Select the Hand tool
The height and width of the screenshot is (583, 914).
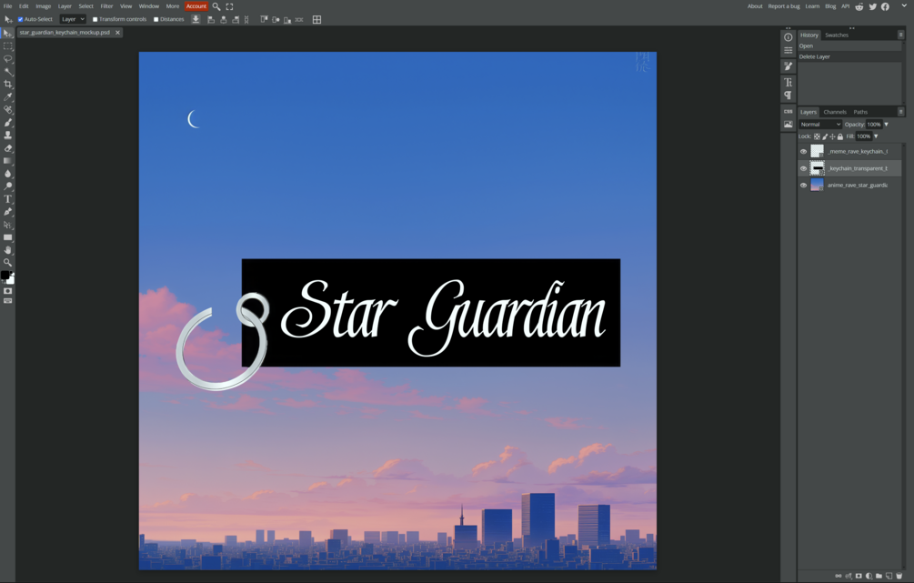point(7,250)
